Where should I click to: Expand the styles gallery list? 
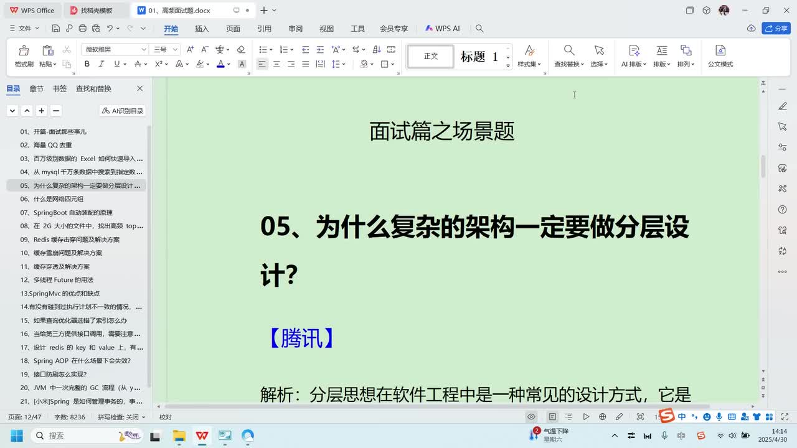[508, 65]
